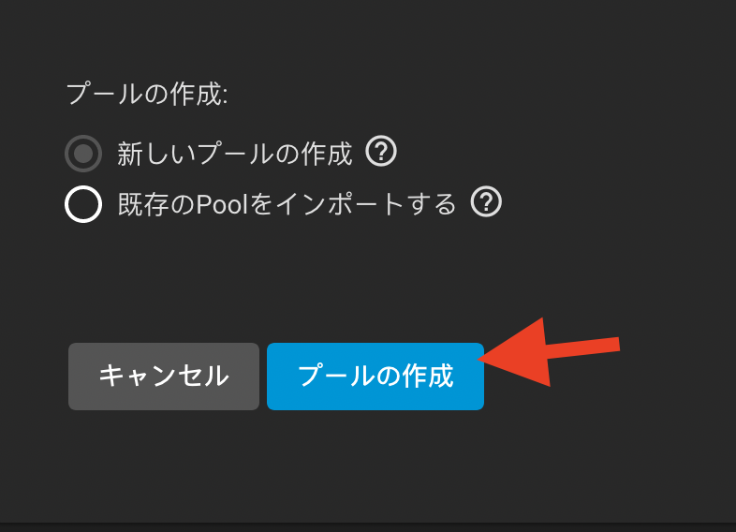The image size is (736, 532).
Task: Dismiss the dialog with キャンセル
Action: tap(164, 377)
